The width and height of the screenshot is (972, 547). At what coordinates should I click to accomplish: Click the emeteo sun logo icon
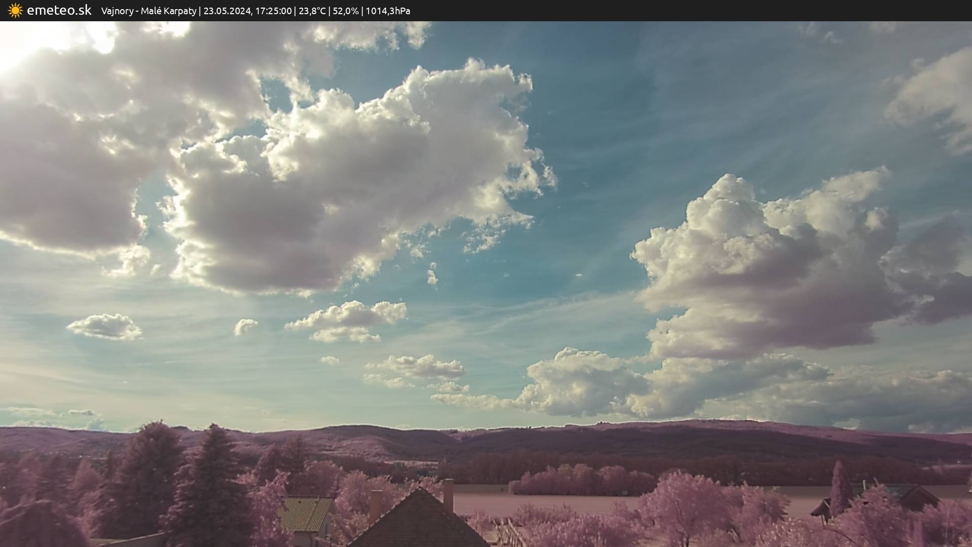15,11
